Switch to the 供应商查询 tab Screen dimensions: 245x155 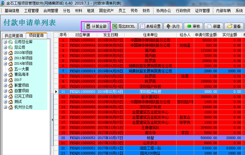click(x=14, y=36)
